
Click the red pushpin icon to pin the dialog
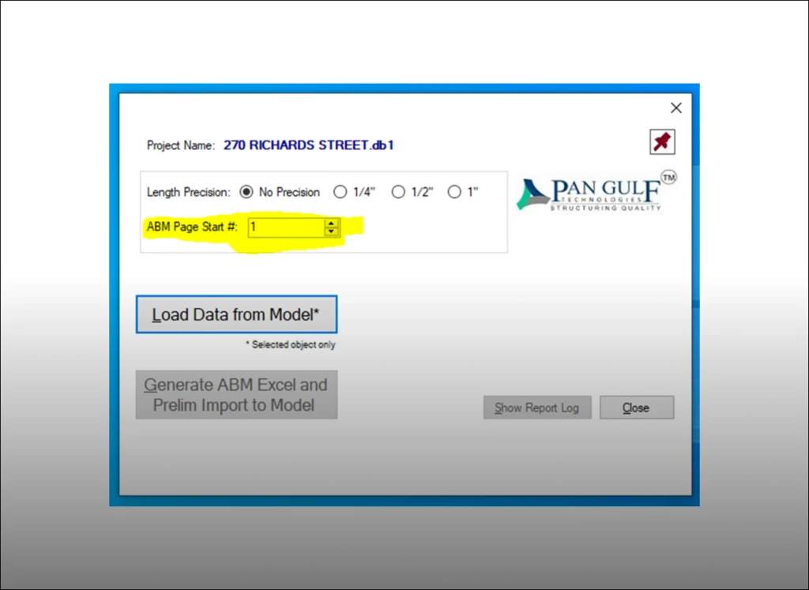(x=662, y=141)
